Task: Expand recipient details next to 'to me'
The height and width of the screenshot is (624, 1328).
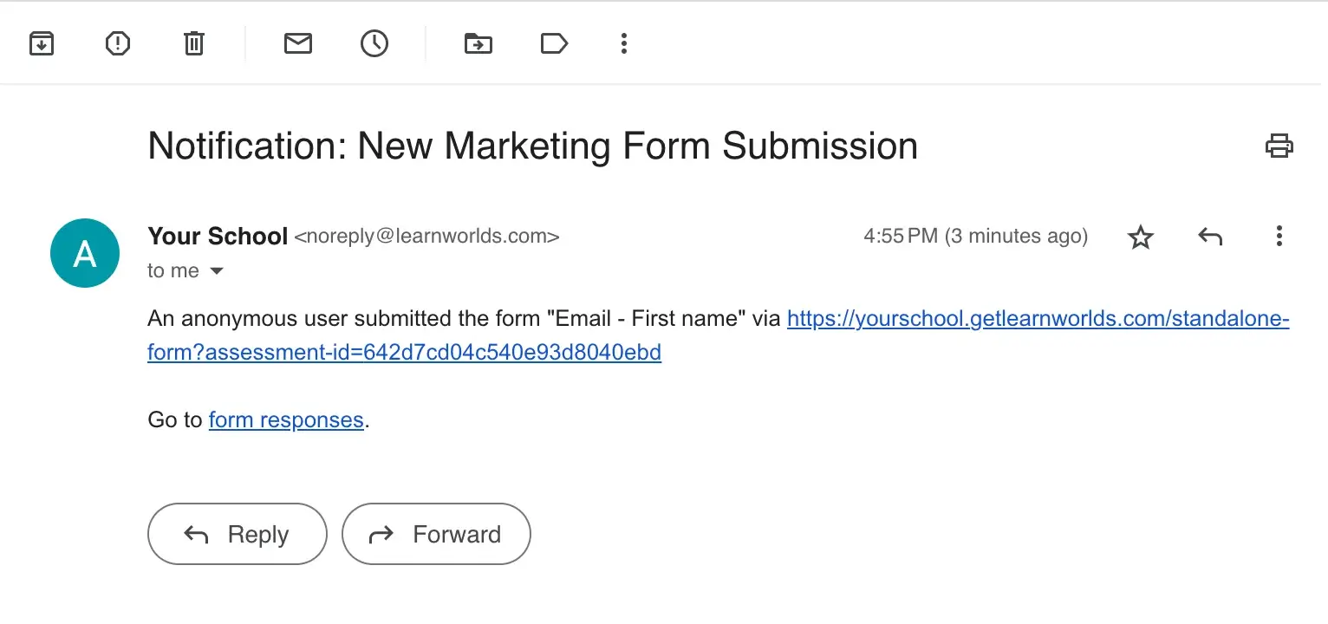Action: 217,271
